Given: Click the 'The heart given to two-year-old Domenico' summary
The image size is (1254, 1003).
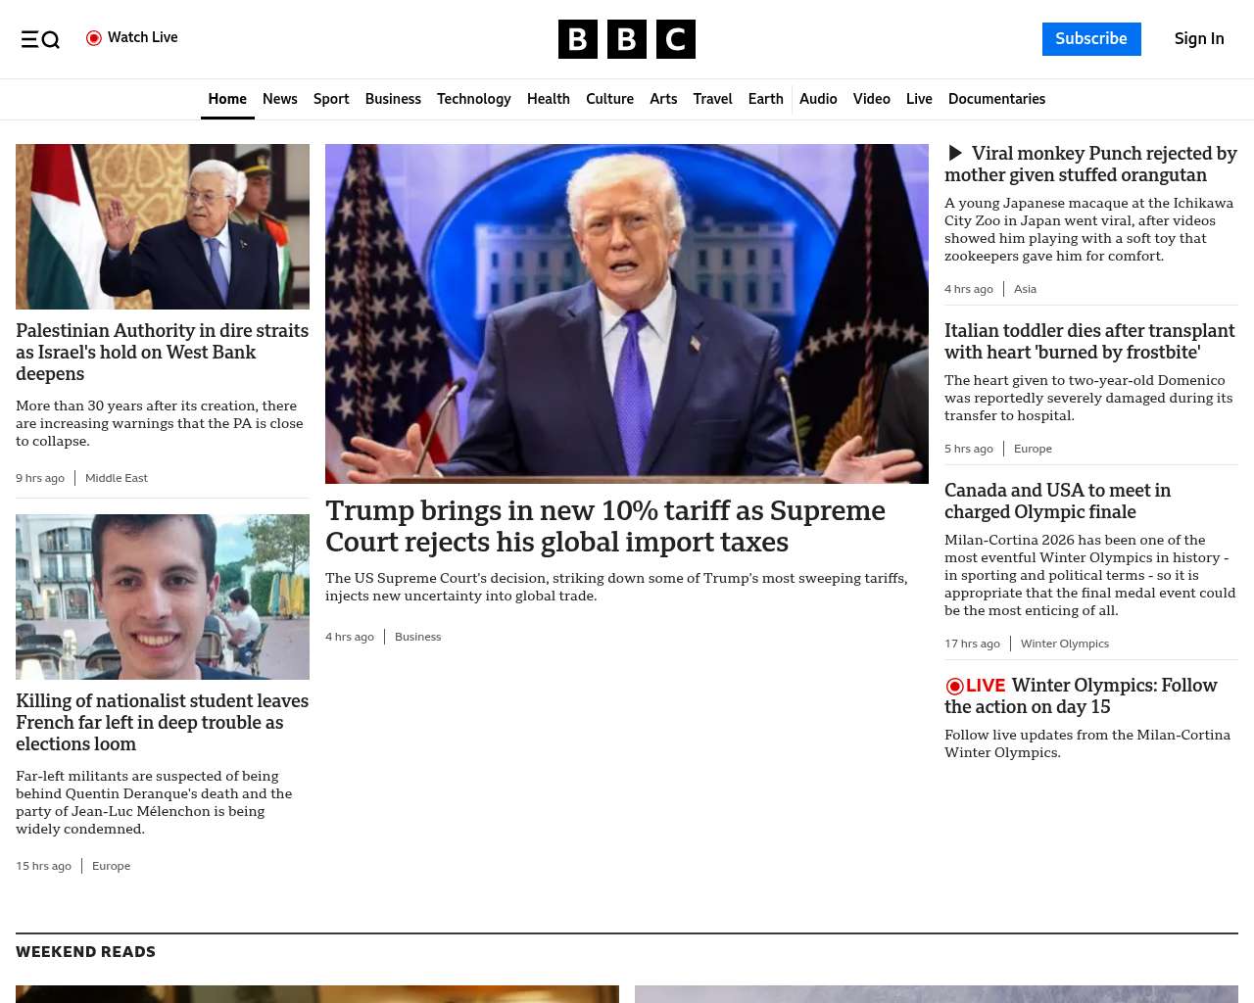Looking at the screenshot, I should [1088, 398].
